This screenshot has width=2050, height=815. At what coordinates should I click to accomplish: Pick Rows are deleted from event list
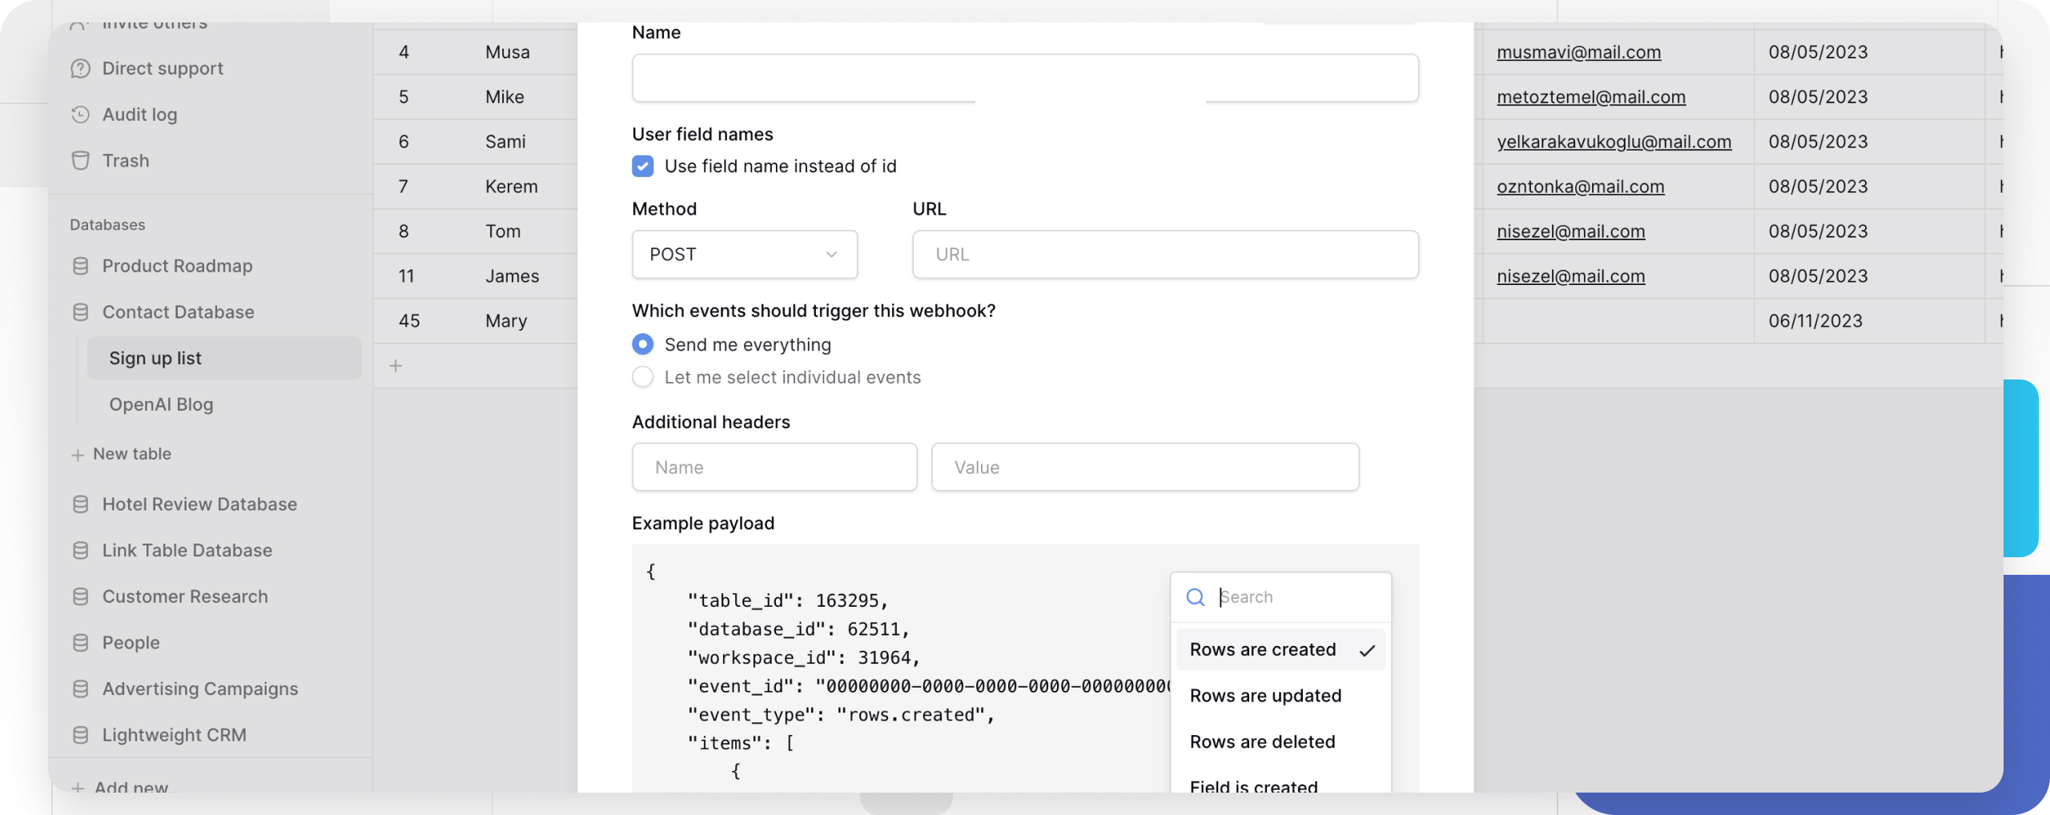click(x=1262, y=742)
